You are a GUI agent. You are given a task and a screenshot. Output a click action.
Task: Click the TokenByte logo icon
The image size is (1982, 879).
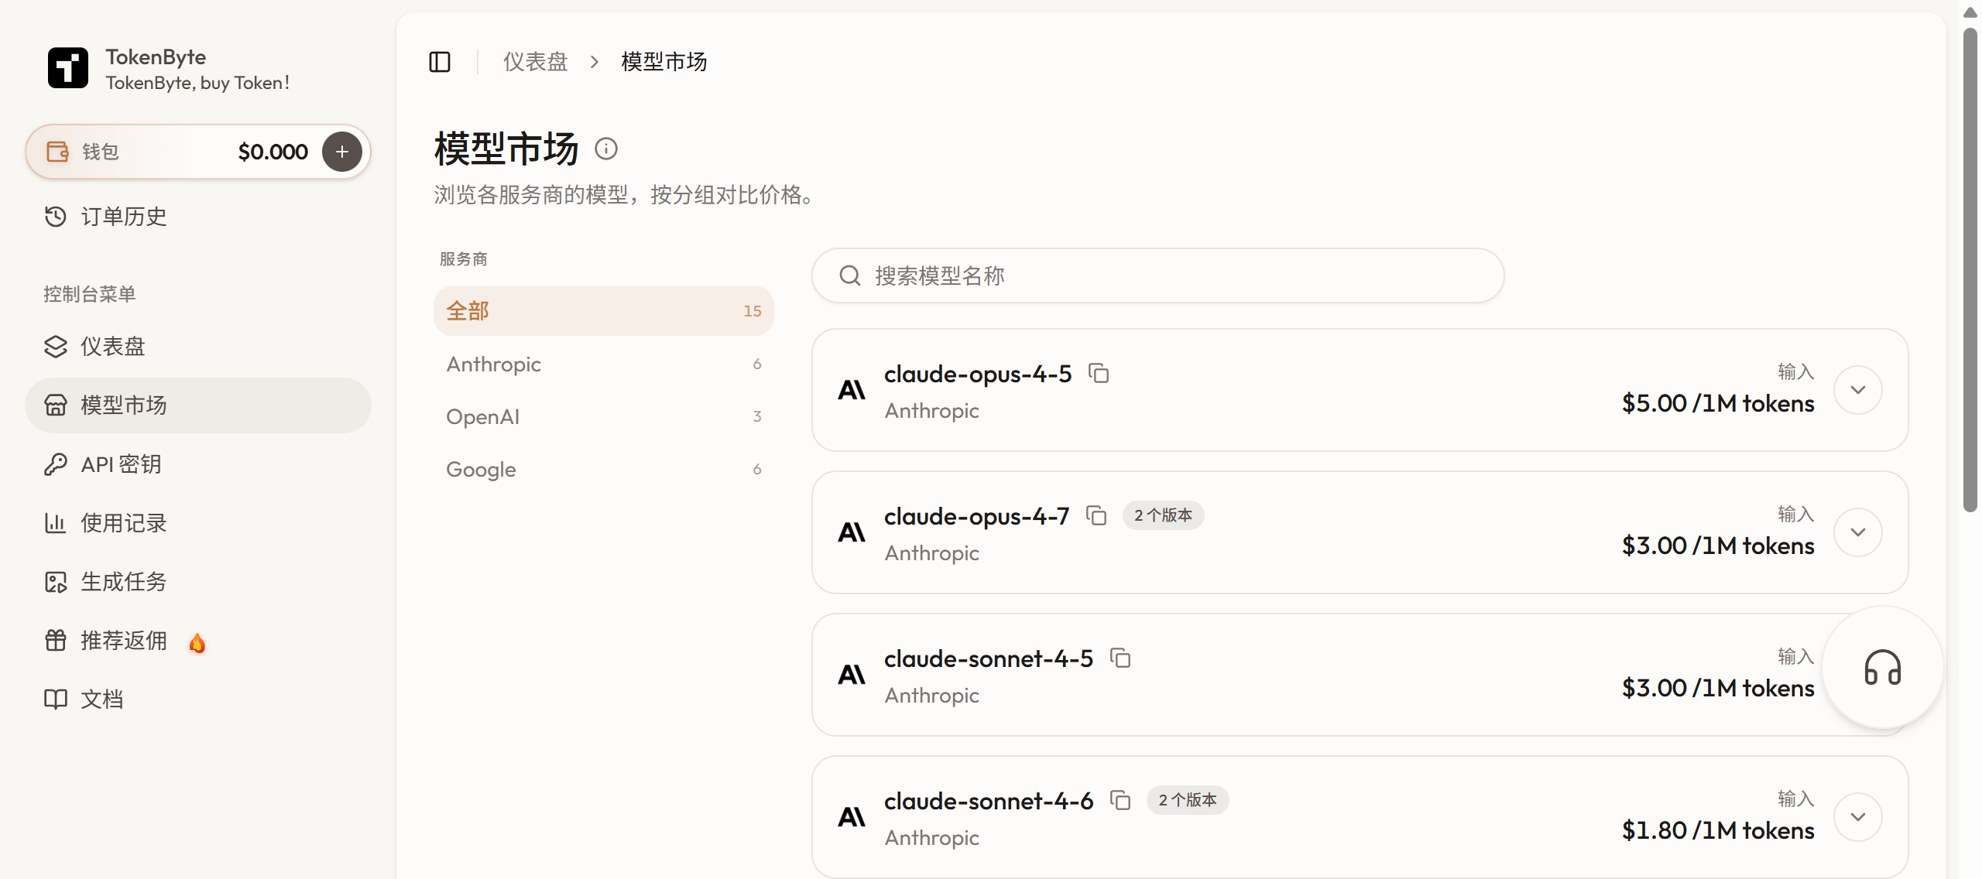point(68,68)
